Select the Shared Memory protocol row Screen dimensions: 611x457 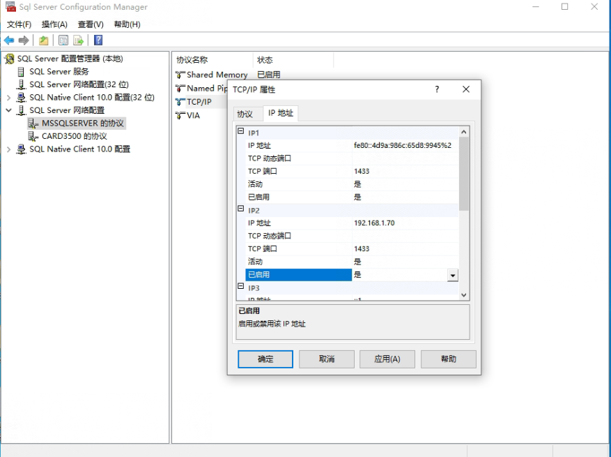pyautogui.click(x=217, y=75)
